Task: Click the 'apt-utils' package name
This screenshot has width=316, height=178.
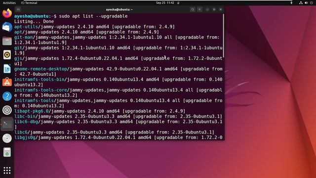Action: 26,27
